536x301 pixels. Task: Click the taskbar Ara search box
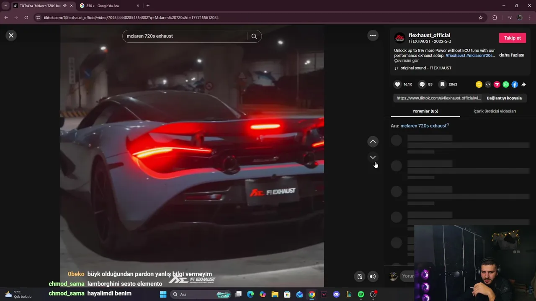[x=201, y=294]
